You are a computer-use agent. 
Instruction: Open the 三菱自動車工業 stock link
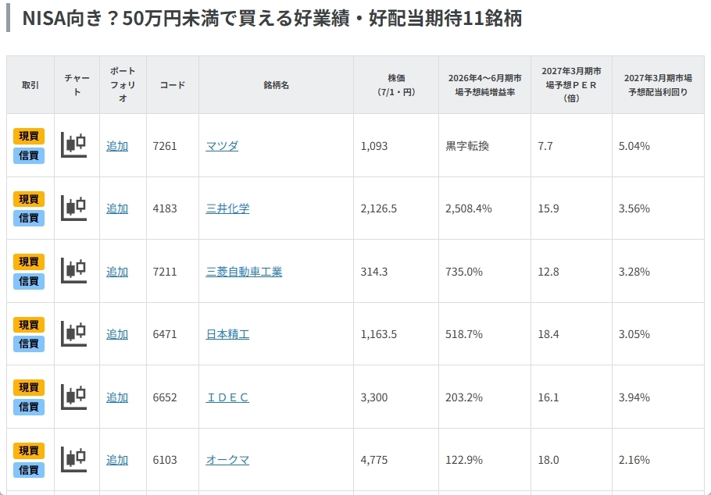(244, 272)
